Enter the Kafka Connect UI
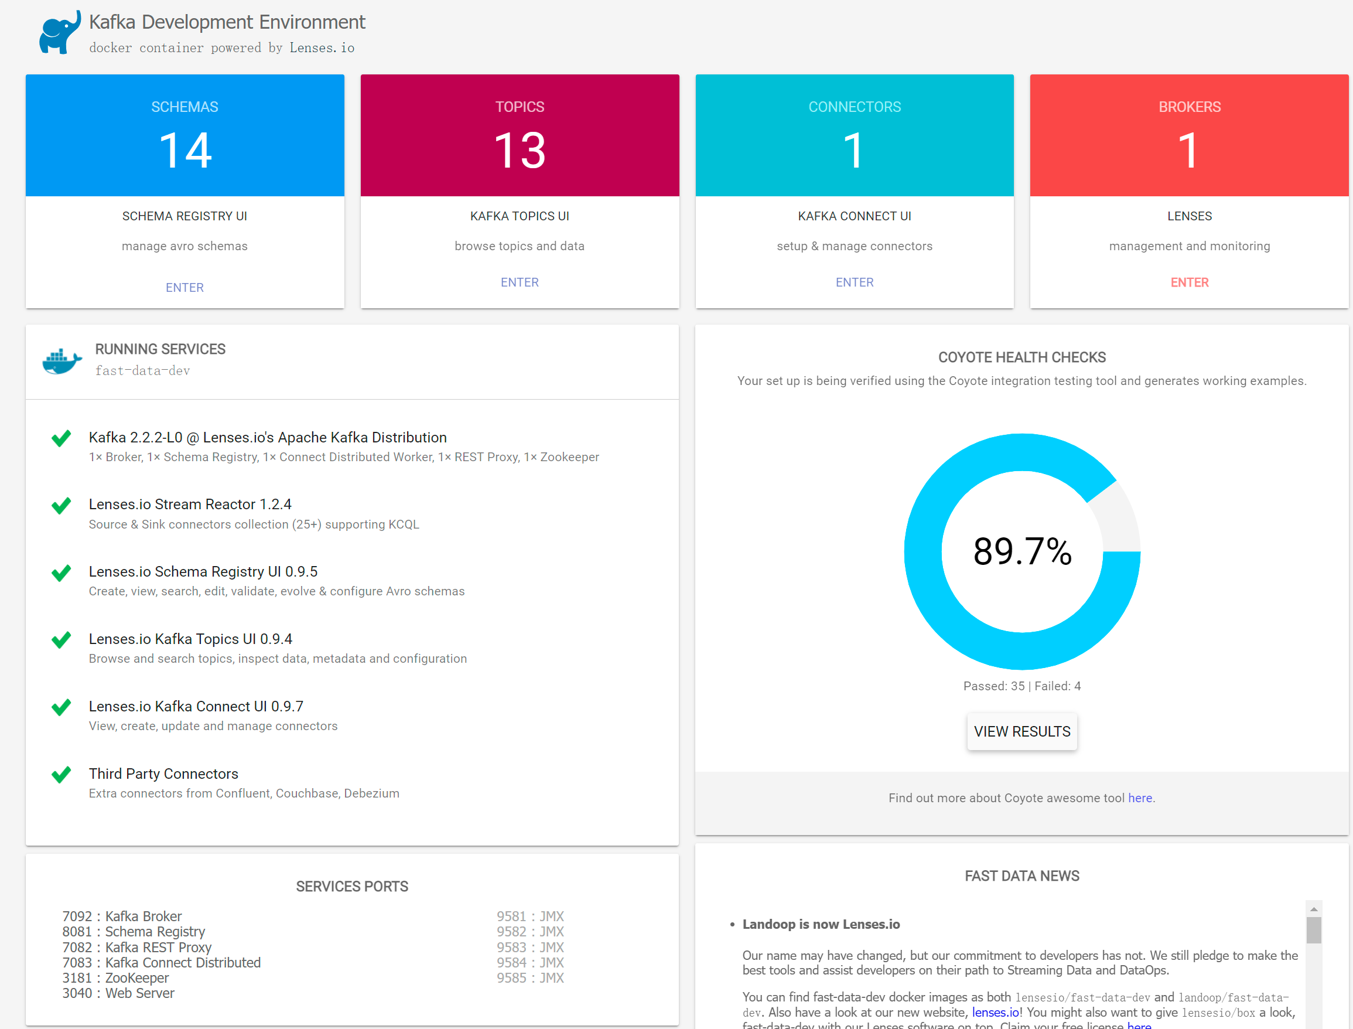Viewport: 1353px width, 1029px height. (x=854, y=282)
